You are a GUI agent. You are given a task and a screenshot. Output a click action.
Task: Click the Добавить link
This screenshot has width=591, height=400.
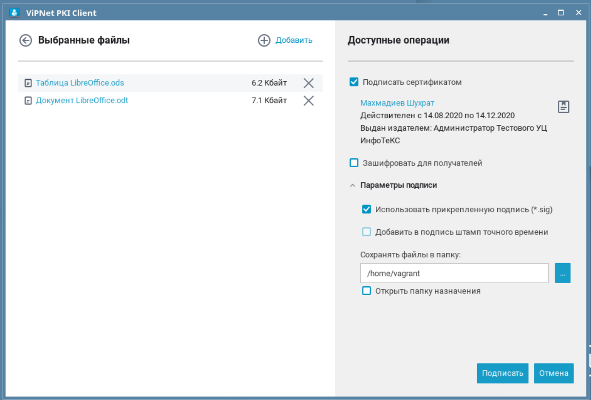[294, 41]
